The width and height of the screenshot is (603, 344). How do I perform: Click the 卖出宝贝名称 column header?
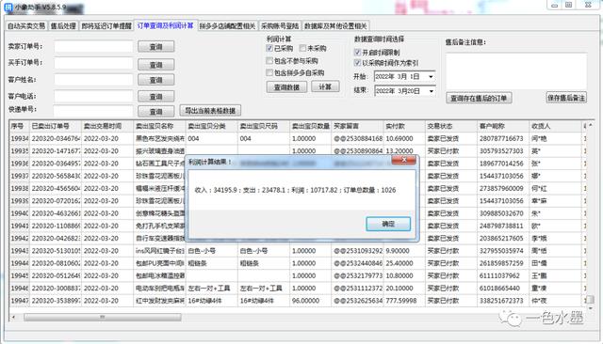159,126
